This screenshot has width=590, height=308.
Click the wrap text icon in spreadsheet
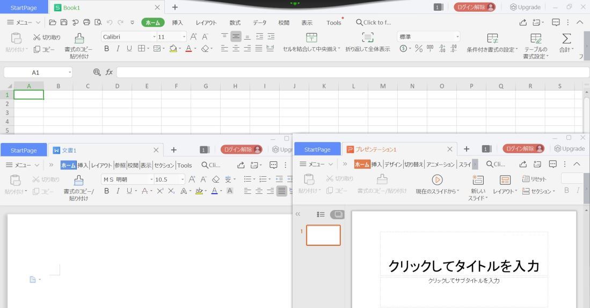point(368,37)
